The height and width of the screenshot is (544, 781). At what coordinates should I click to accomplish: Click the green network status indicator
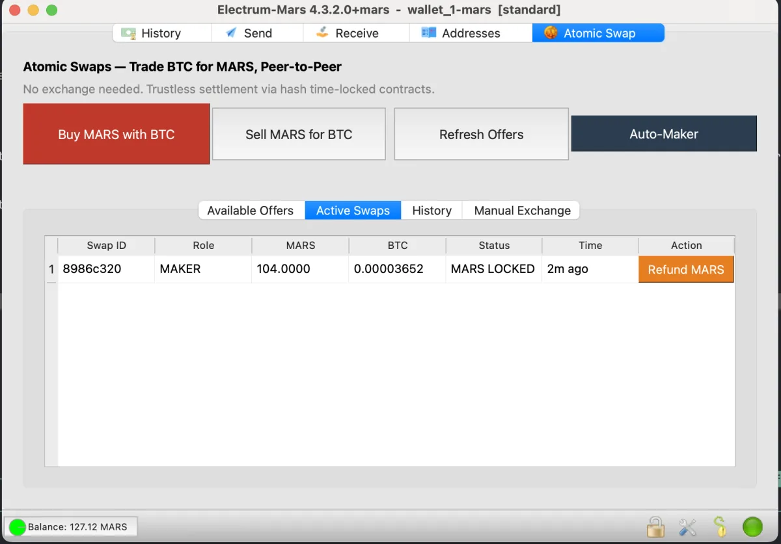(752, 526)
